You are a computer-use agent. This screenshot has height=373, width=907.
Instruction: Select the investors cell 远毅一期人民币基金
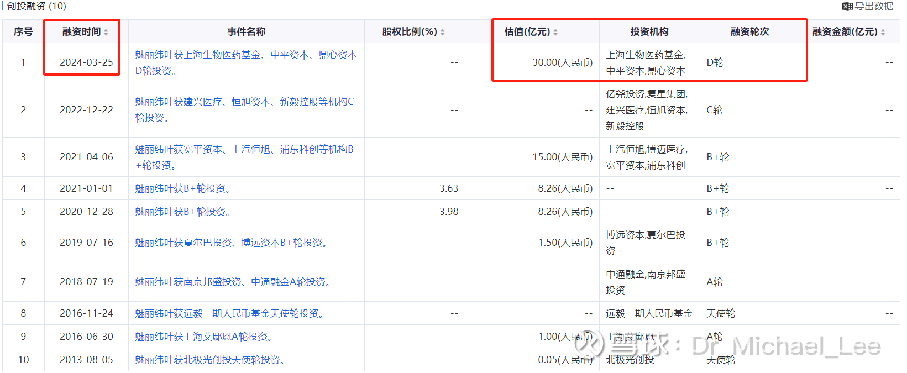(x=649, y=313)
